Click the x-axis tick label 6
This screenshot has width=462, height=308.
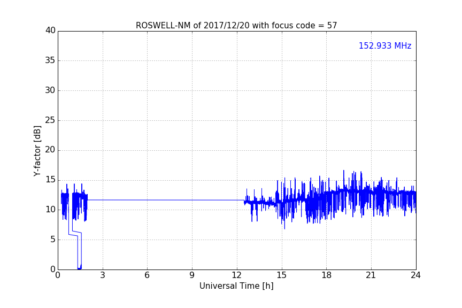click(147, 275)
